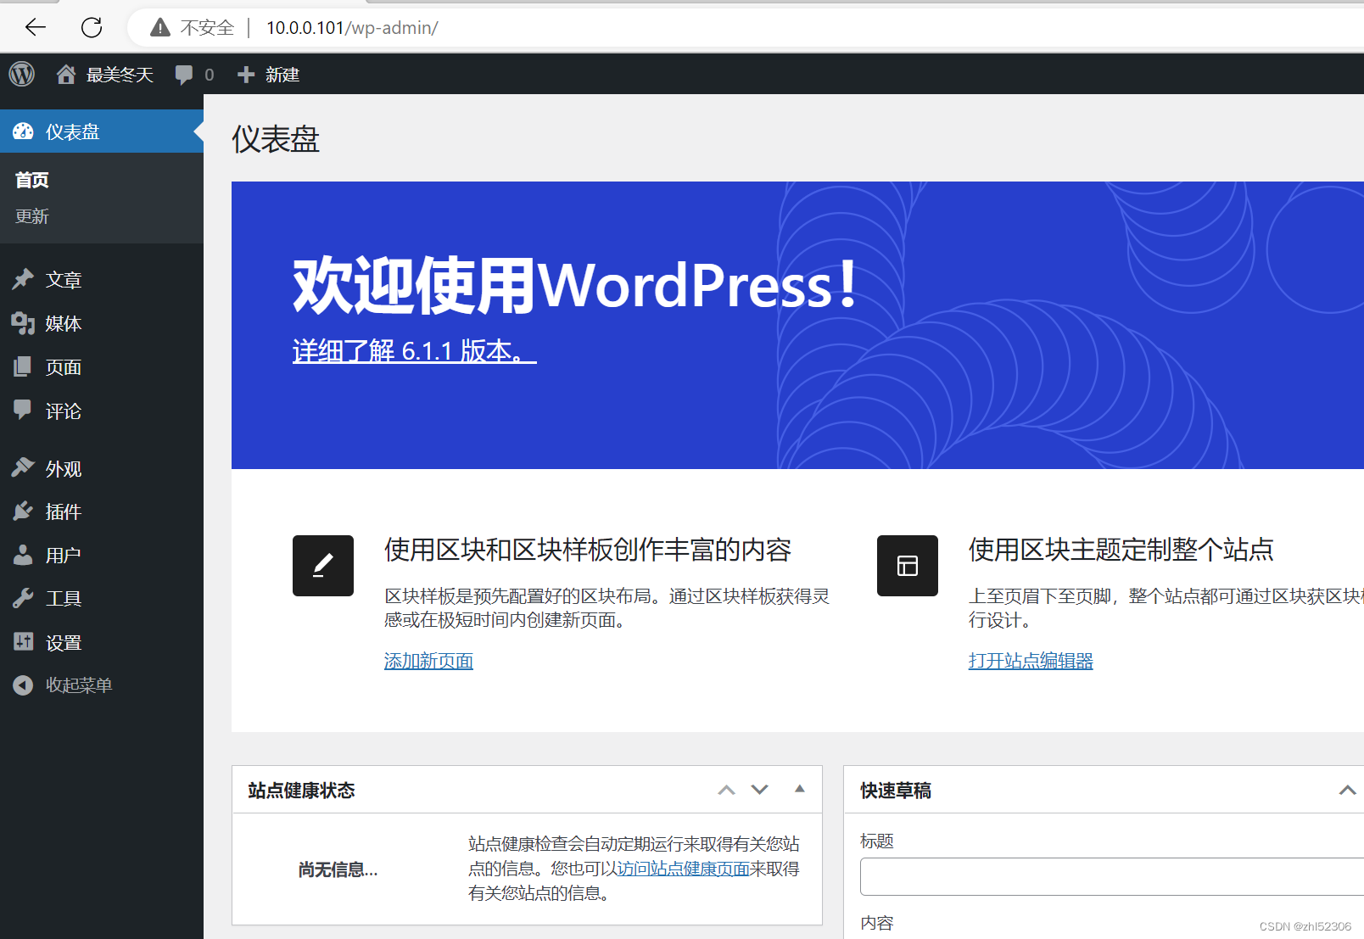Click 收起菜单 to collapse sidebar

pos(79,685)
